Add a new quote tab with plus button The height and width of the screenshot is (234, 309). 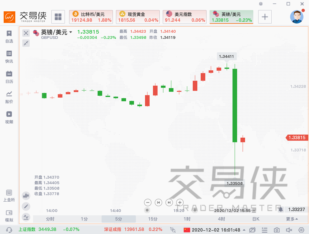pos(265,17)
